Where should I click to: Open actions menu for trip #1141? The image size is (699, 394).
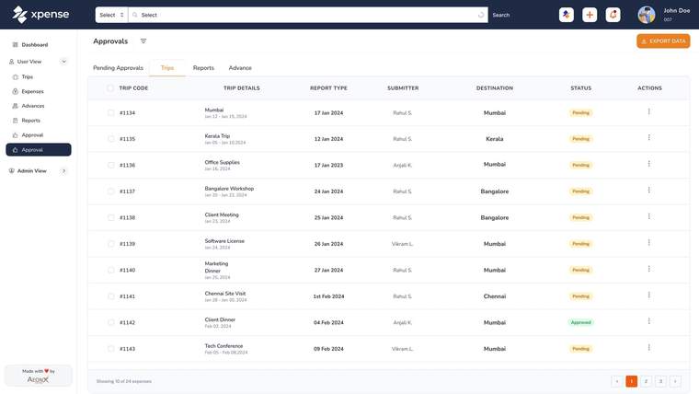tap(648, 295)
